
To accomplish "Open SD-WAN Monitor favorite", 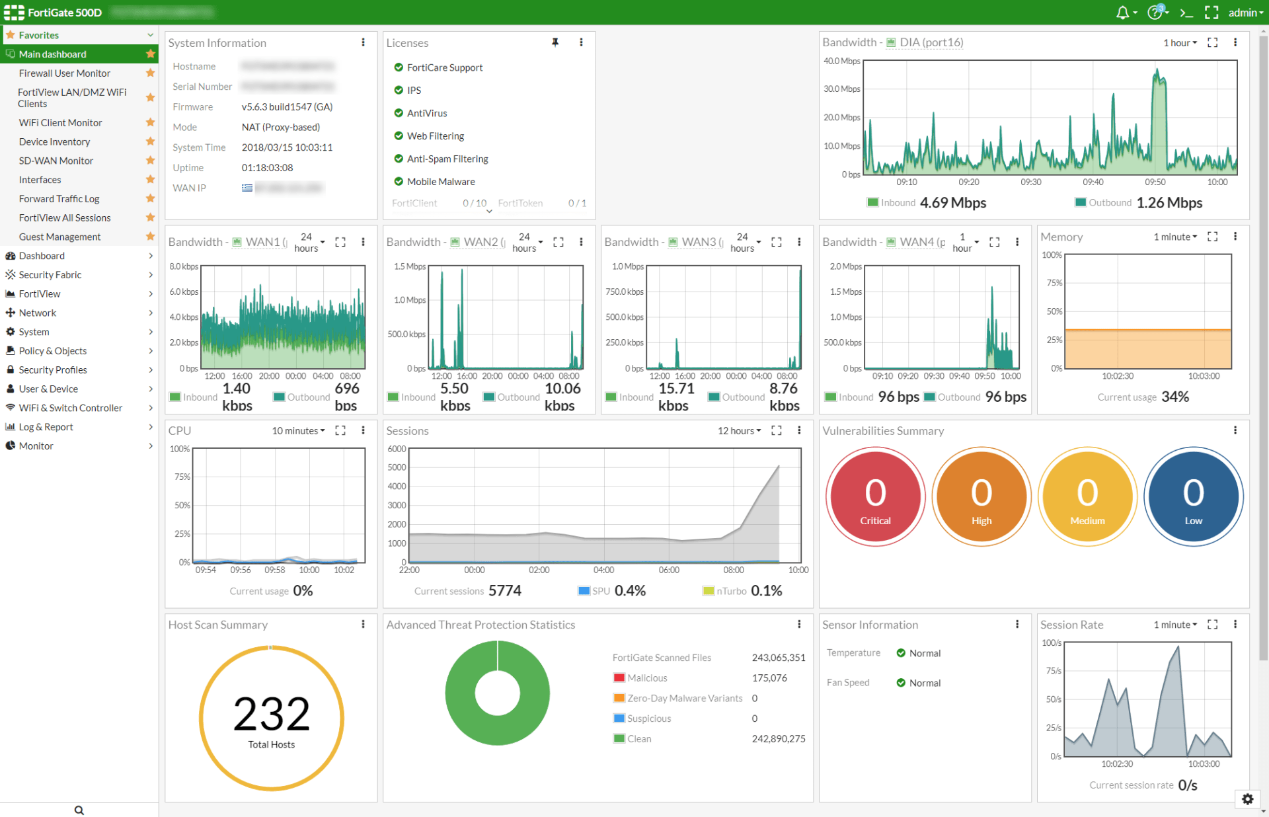I will [x=56, y=161].
